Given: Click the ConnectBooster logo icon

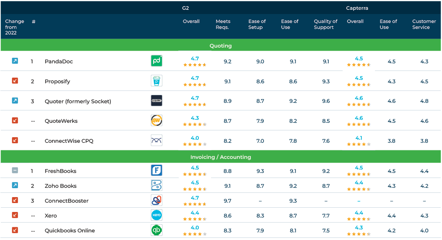Looking at the screenshot, I should pos(156,200).
